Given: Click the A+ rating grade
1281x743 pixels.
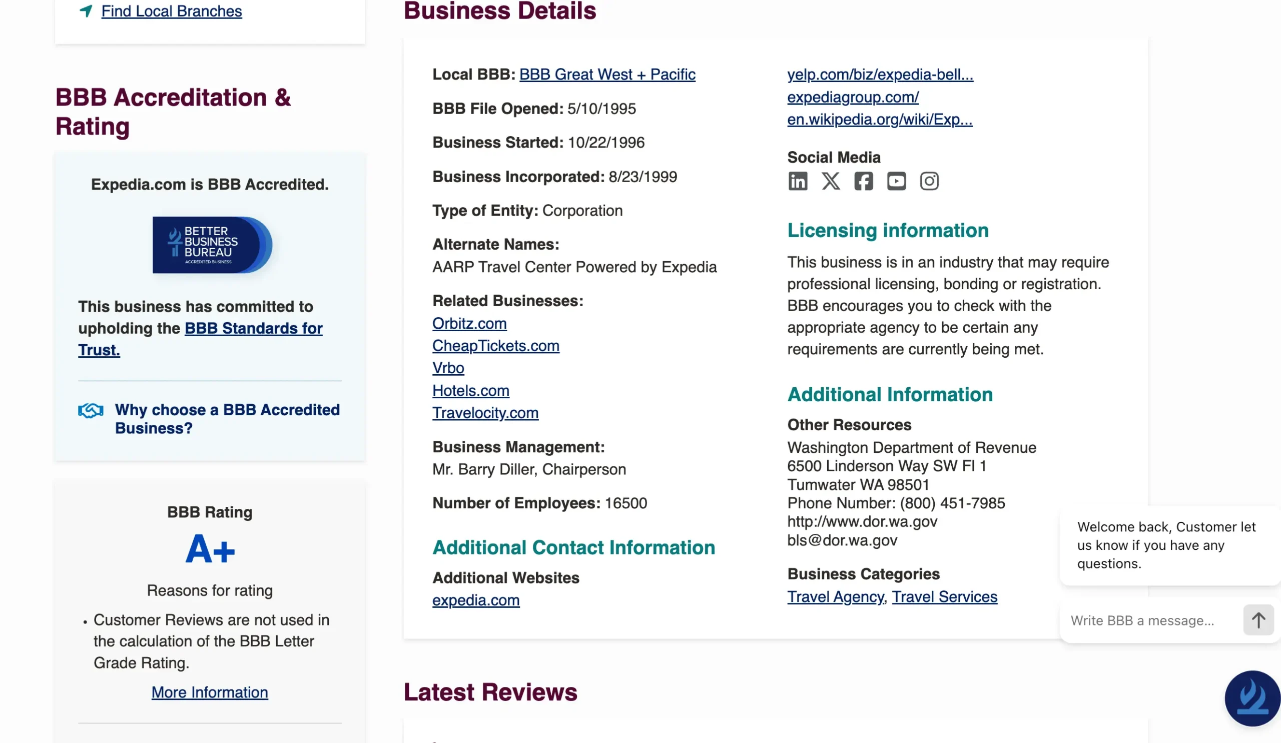Looking at the screenshot, I should [x=210, y=550].
